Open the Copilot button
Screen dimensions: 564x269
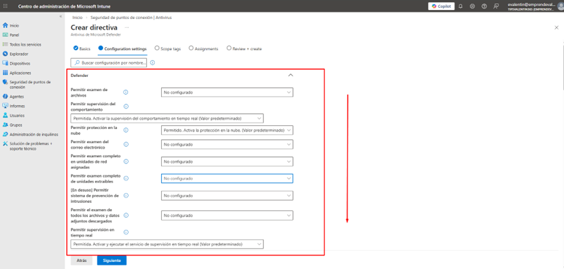tap(441, 6)
